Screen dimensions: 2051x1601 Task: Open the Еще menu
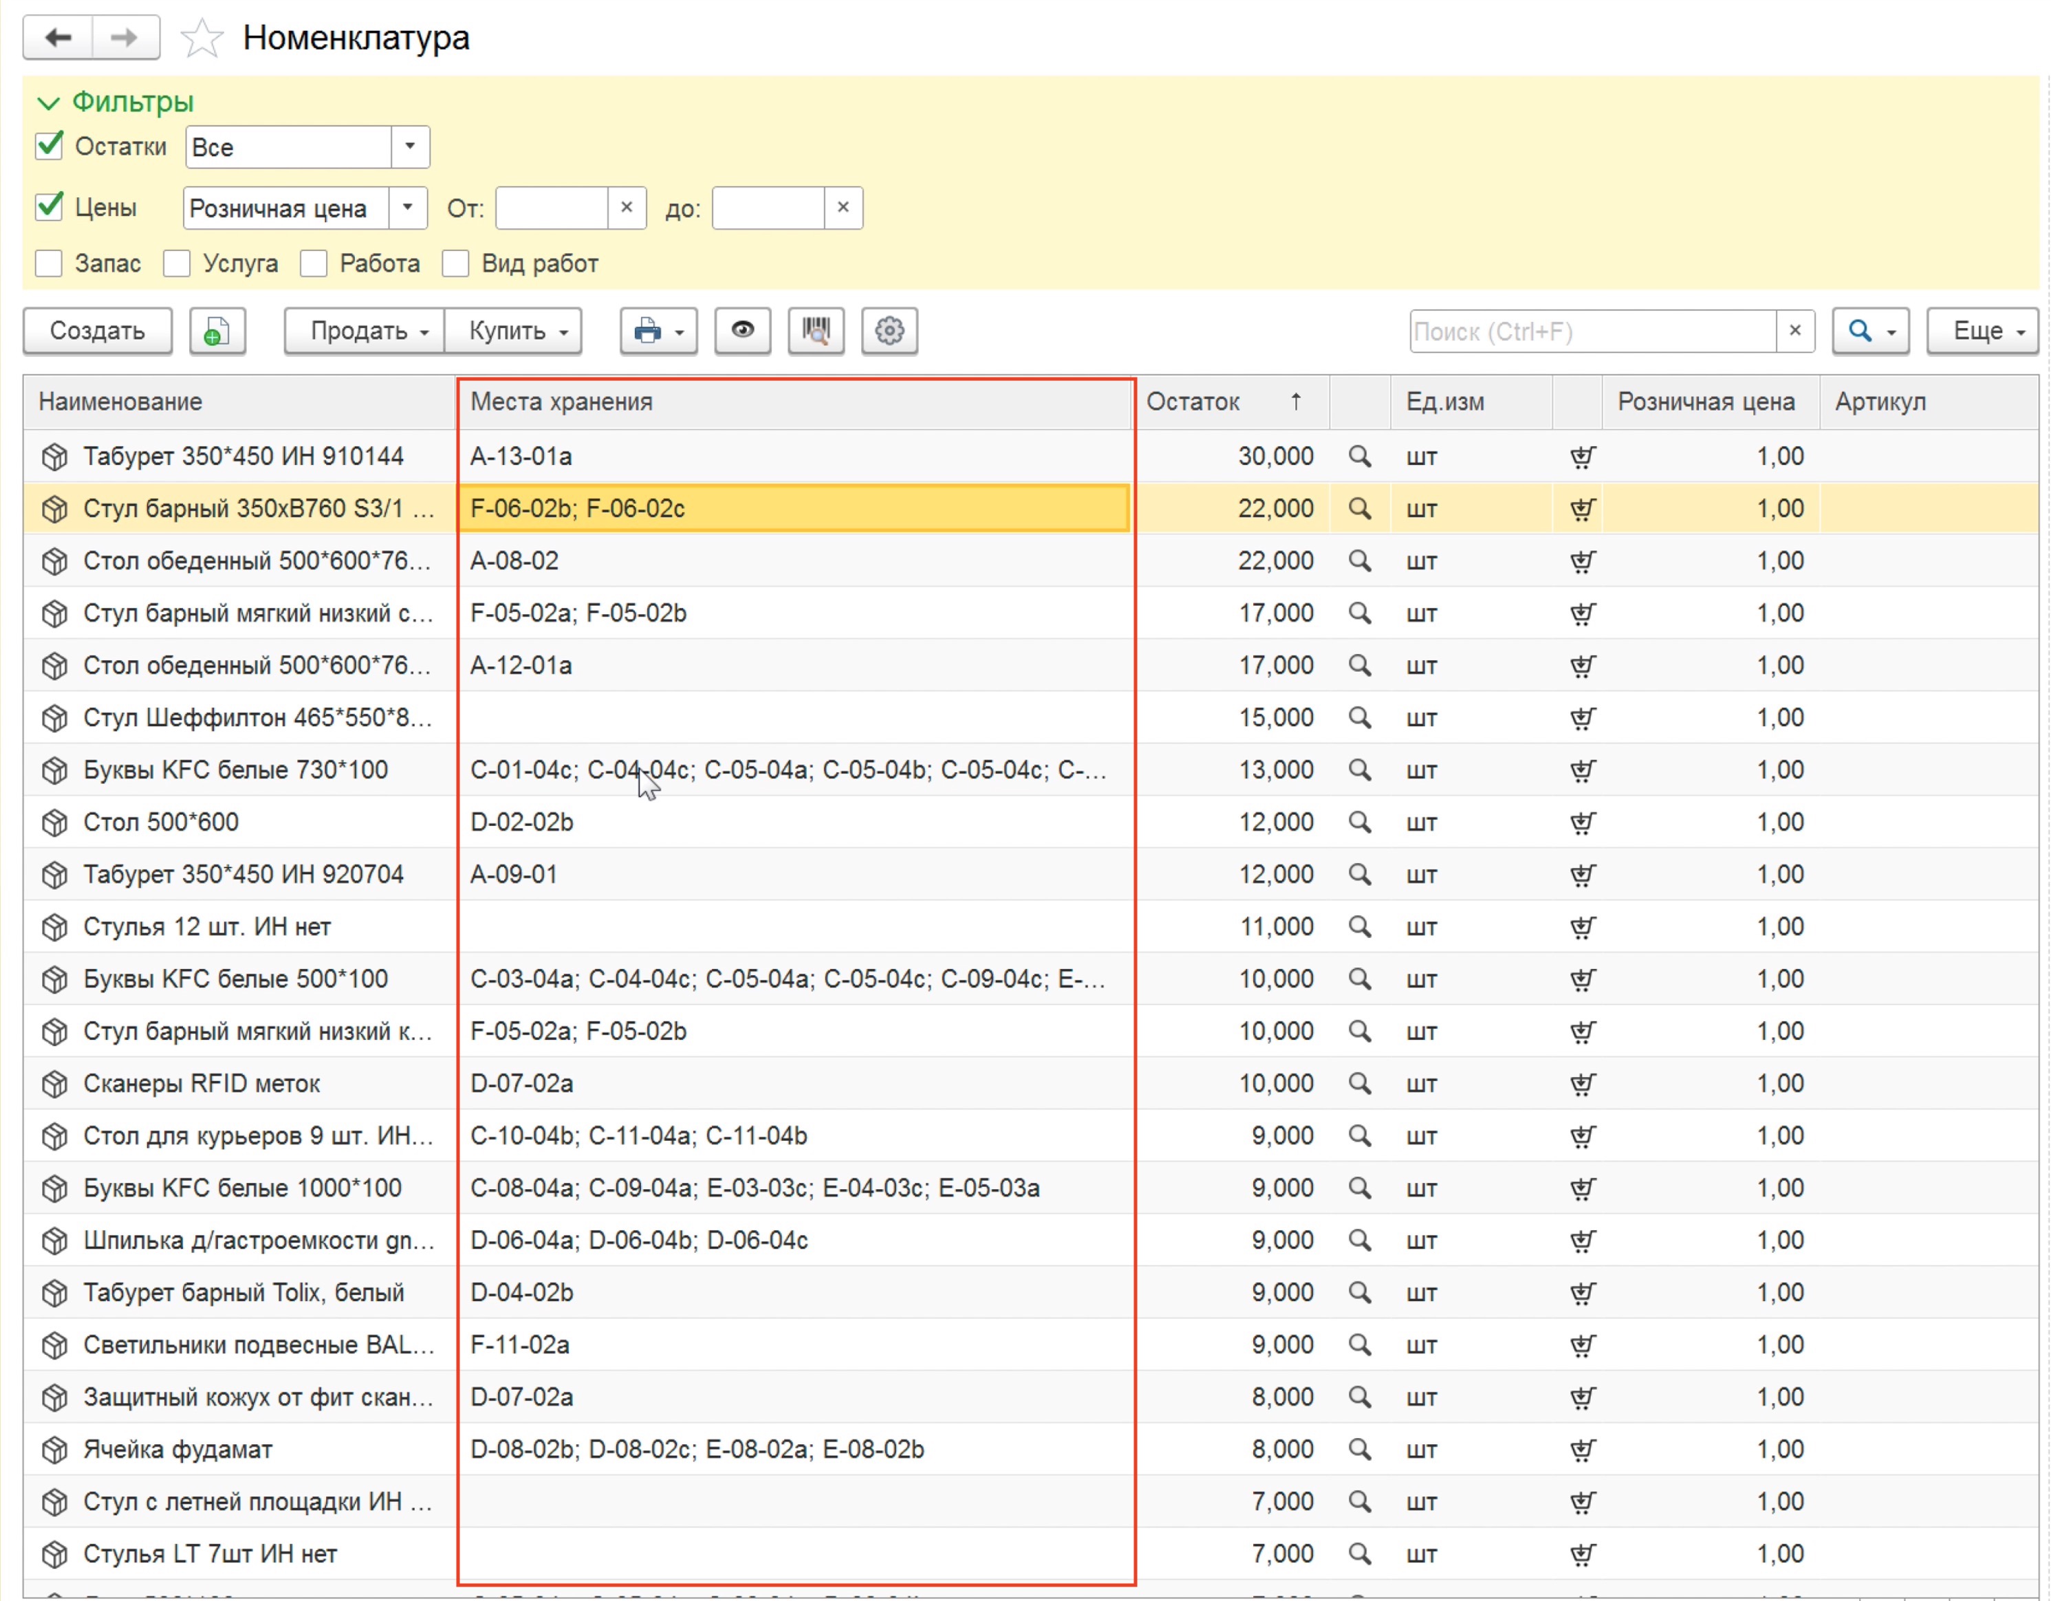(x=1982, y=331)
